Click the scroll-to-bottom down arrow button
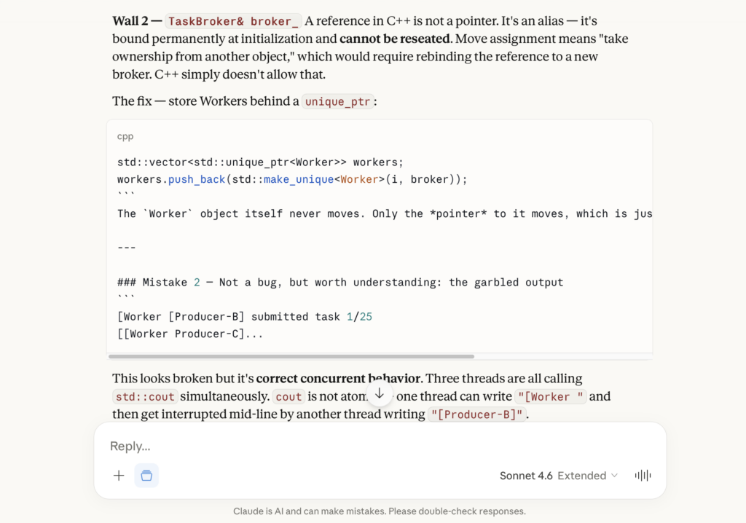The image size is (746, 523). click(379, 393)
